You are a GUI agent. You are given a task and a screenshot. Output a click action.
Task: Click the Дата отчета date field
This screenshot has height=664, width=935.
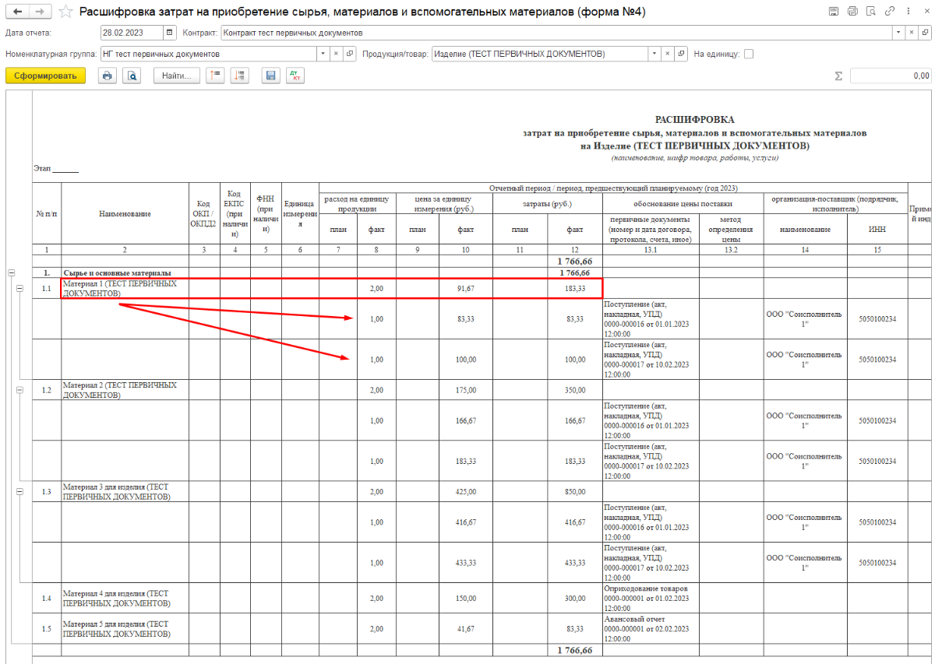point(132,33)
